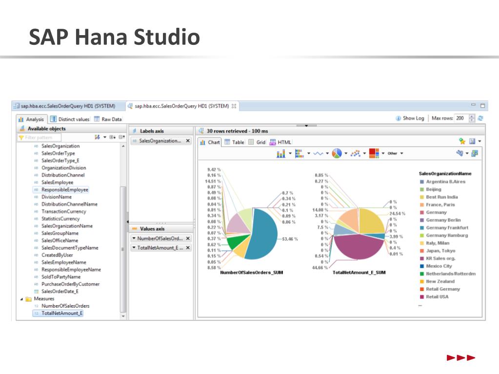Open tree map chart dropdown arrow
This screenshot has height=374, width=499.
tap(383, 153)
